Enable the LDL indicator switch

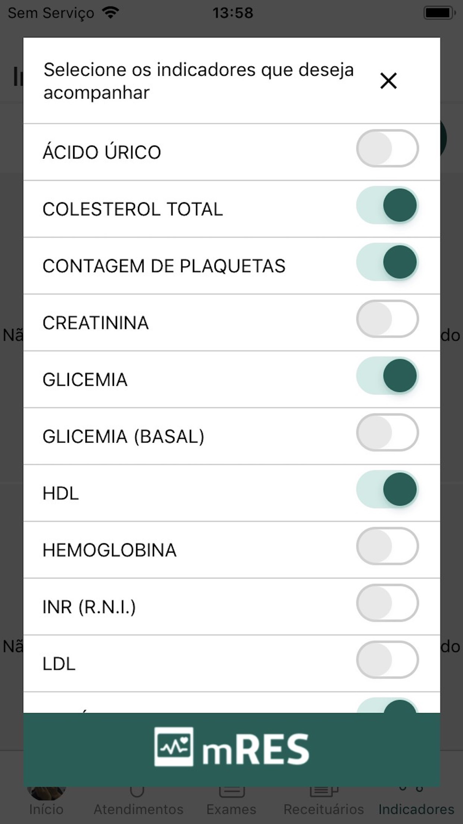387,660
